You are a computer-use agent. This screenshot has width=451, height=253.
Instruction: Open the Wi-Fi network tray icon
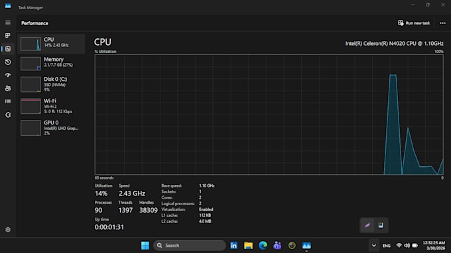pos(399,246)
